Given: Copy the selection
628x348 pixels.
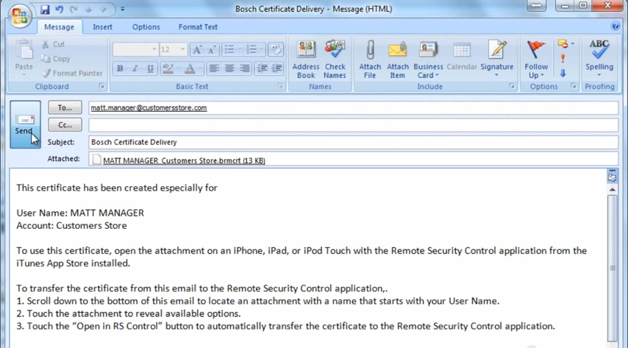Looking at the screenshot, I should (x=56, y=59).
